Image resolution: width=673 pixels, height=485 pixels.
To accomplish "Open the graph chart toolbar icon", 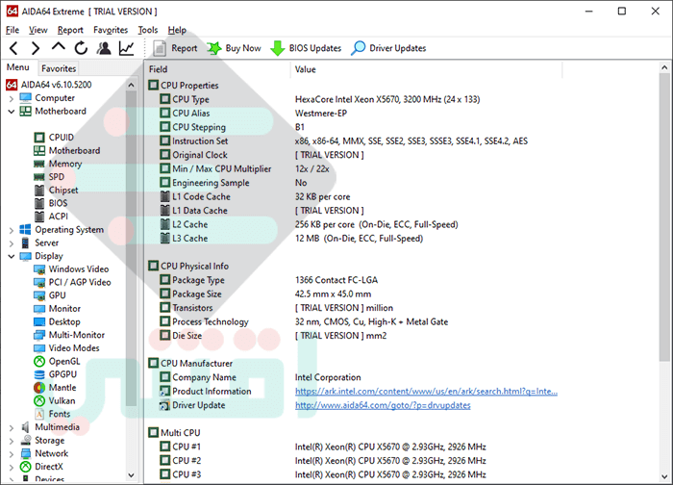I will pos(127,48).
